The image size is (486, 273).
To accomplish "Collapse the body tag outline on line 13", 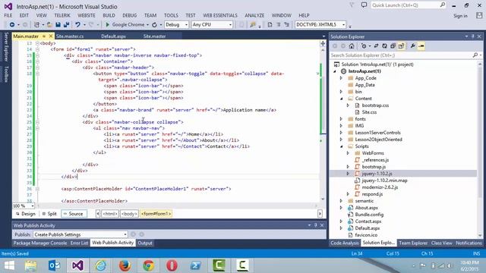I will click(x=37, y=43).
